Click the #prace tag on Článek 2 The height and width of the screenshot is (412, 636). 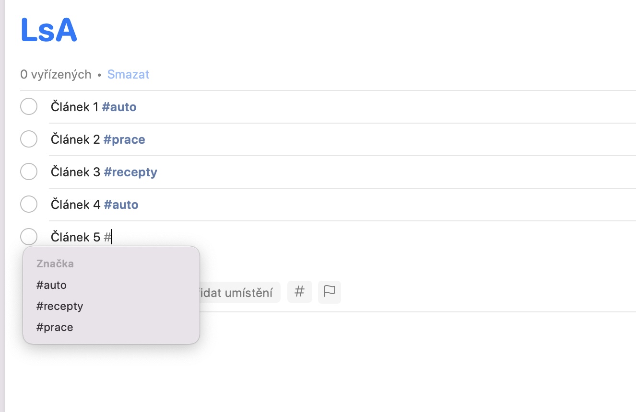point(124,139)
